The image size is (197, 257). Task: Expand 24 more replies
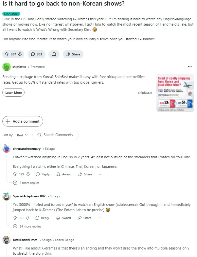point(27,226)
